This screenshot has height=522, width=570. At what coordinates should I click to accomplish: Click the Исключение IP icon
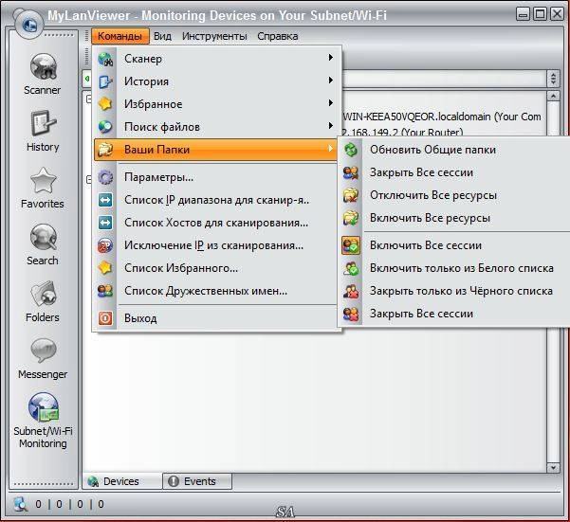[x=105, y=245]
